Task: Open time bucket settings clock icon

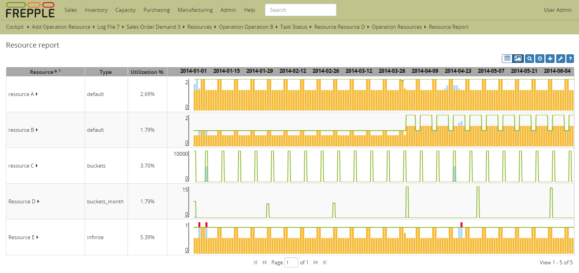Action: pyautogui.click(x=540, y=59)
